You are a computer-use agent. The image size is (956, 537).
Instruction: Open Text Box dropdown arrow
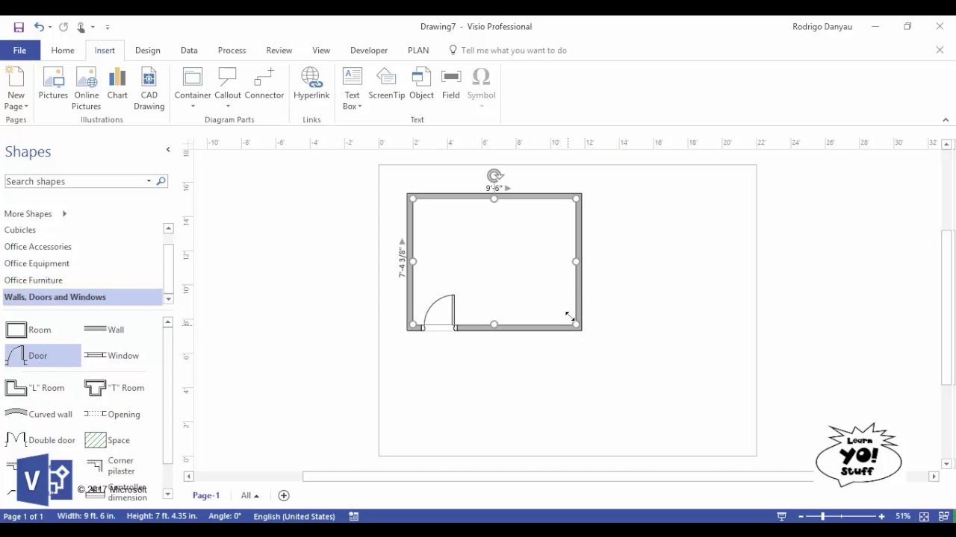[x=360, y=107]
